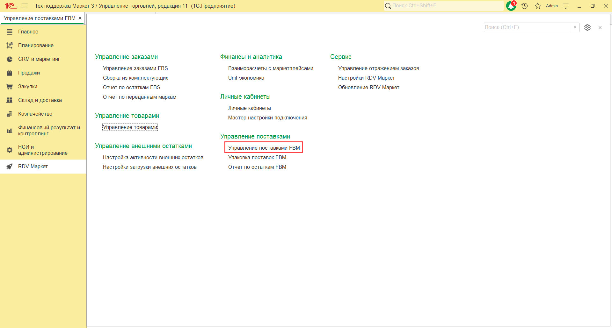Viewport: 612px width, 328px height.
Task: Clear the function panel search field
Action: 575,27
